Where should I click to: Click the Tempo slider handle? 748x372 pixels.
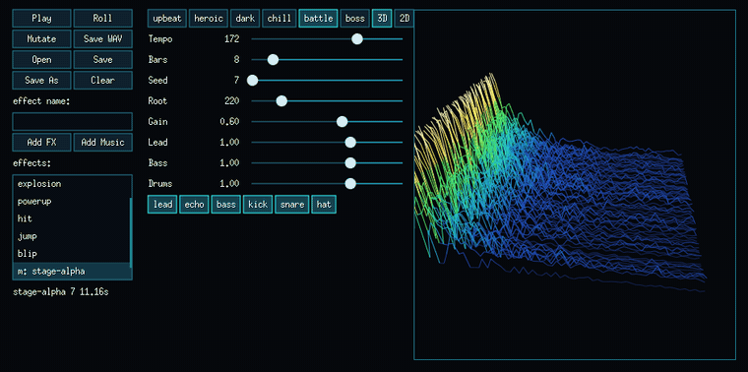pos(357,39)
